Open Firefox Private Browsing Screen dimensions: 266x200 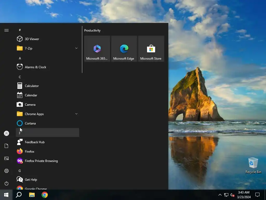[x=48, y=161]
